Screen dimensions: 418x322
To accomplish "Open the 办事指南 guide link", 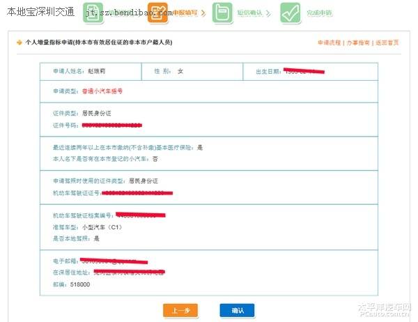I will click(x=358, y=43).
